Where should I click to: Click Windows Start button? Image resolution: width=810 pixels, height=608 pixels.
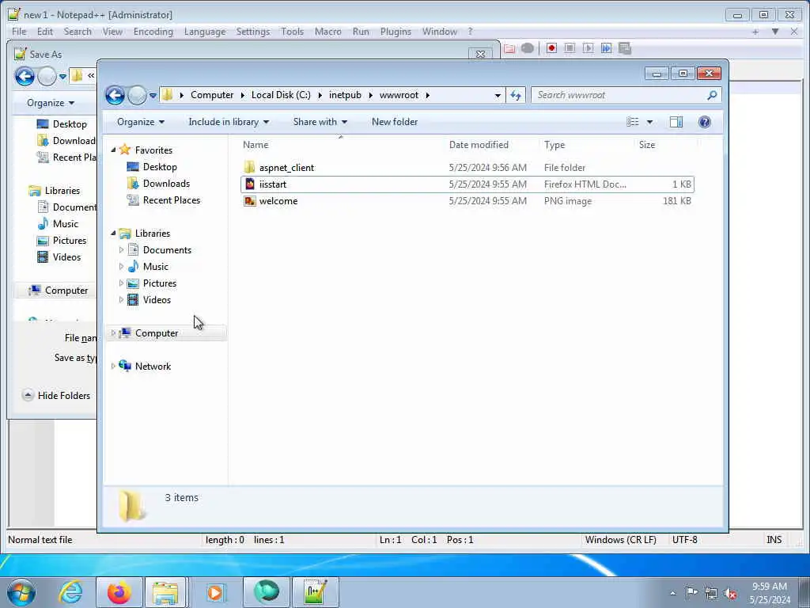click(21, 592)
